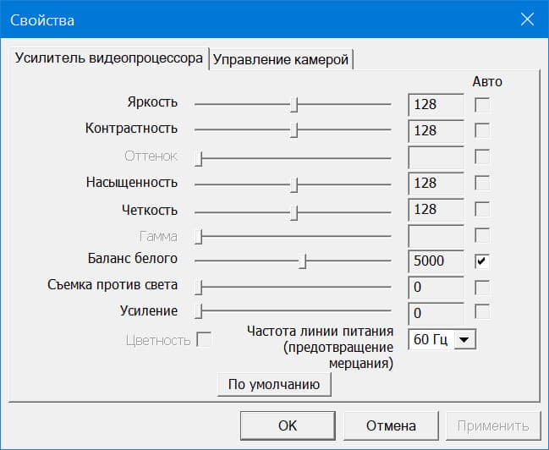Open the Частота линии питания dropdown

(465, 339)
